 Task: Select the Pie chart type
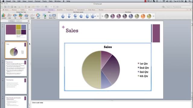[x=15, y=16]
